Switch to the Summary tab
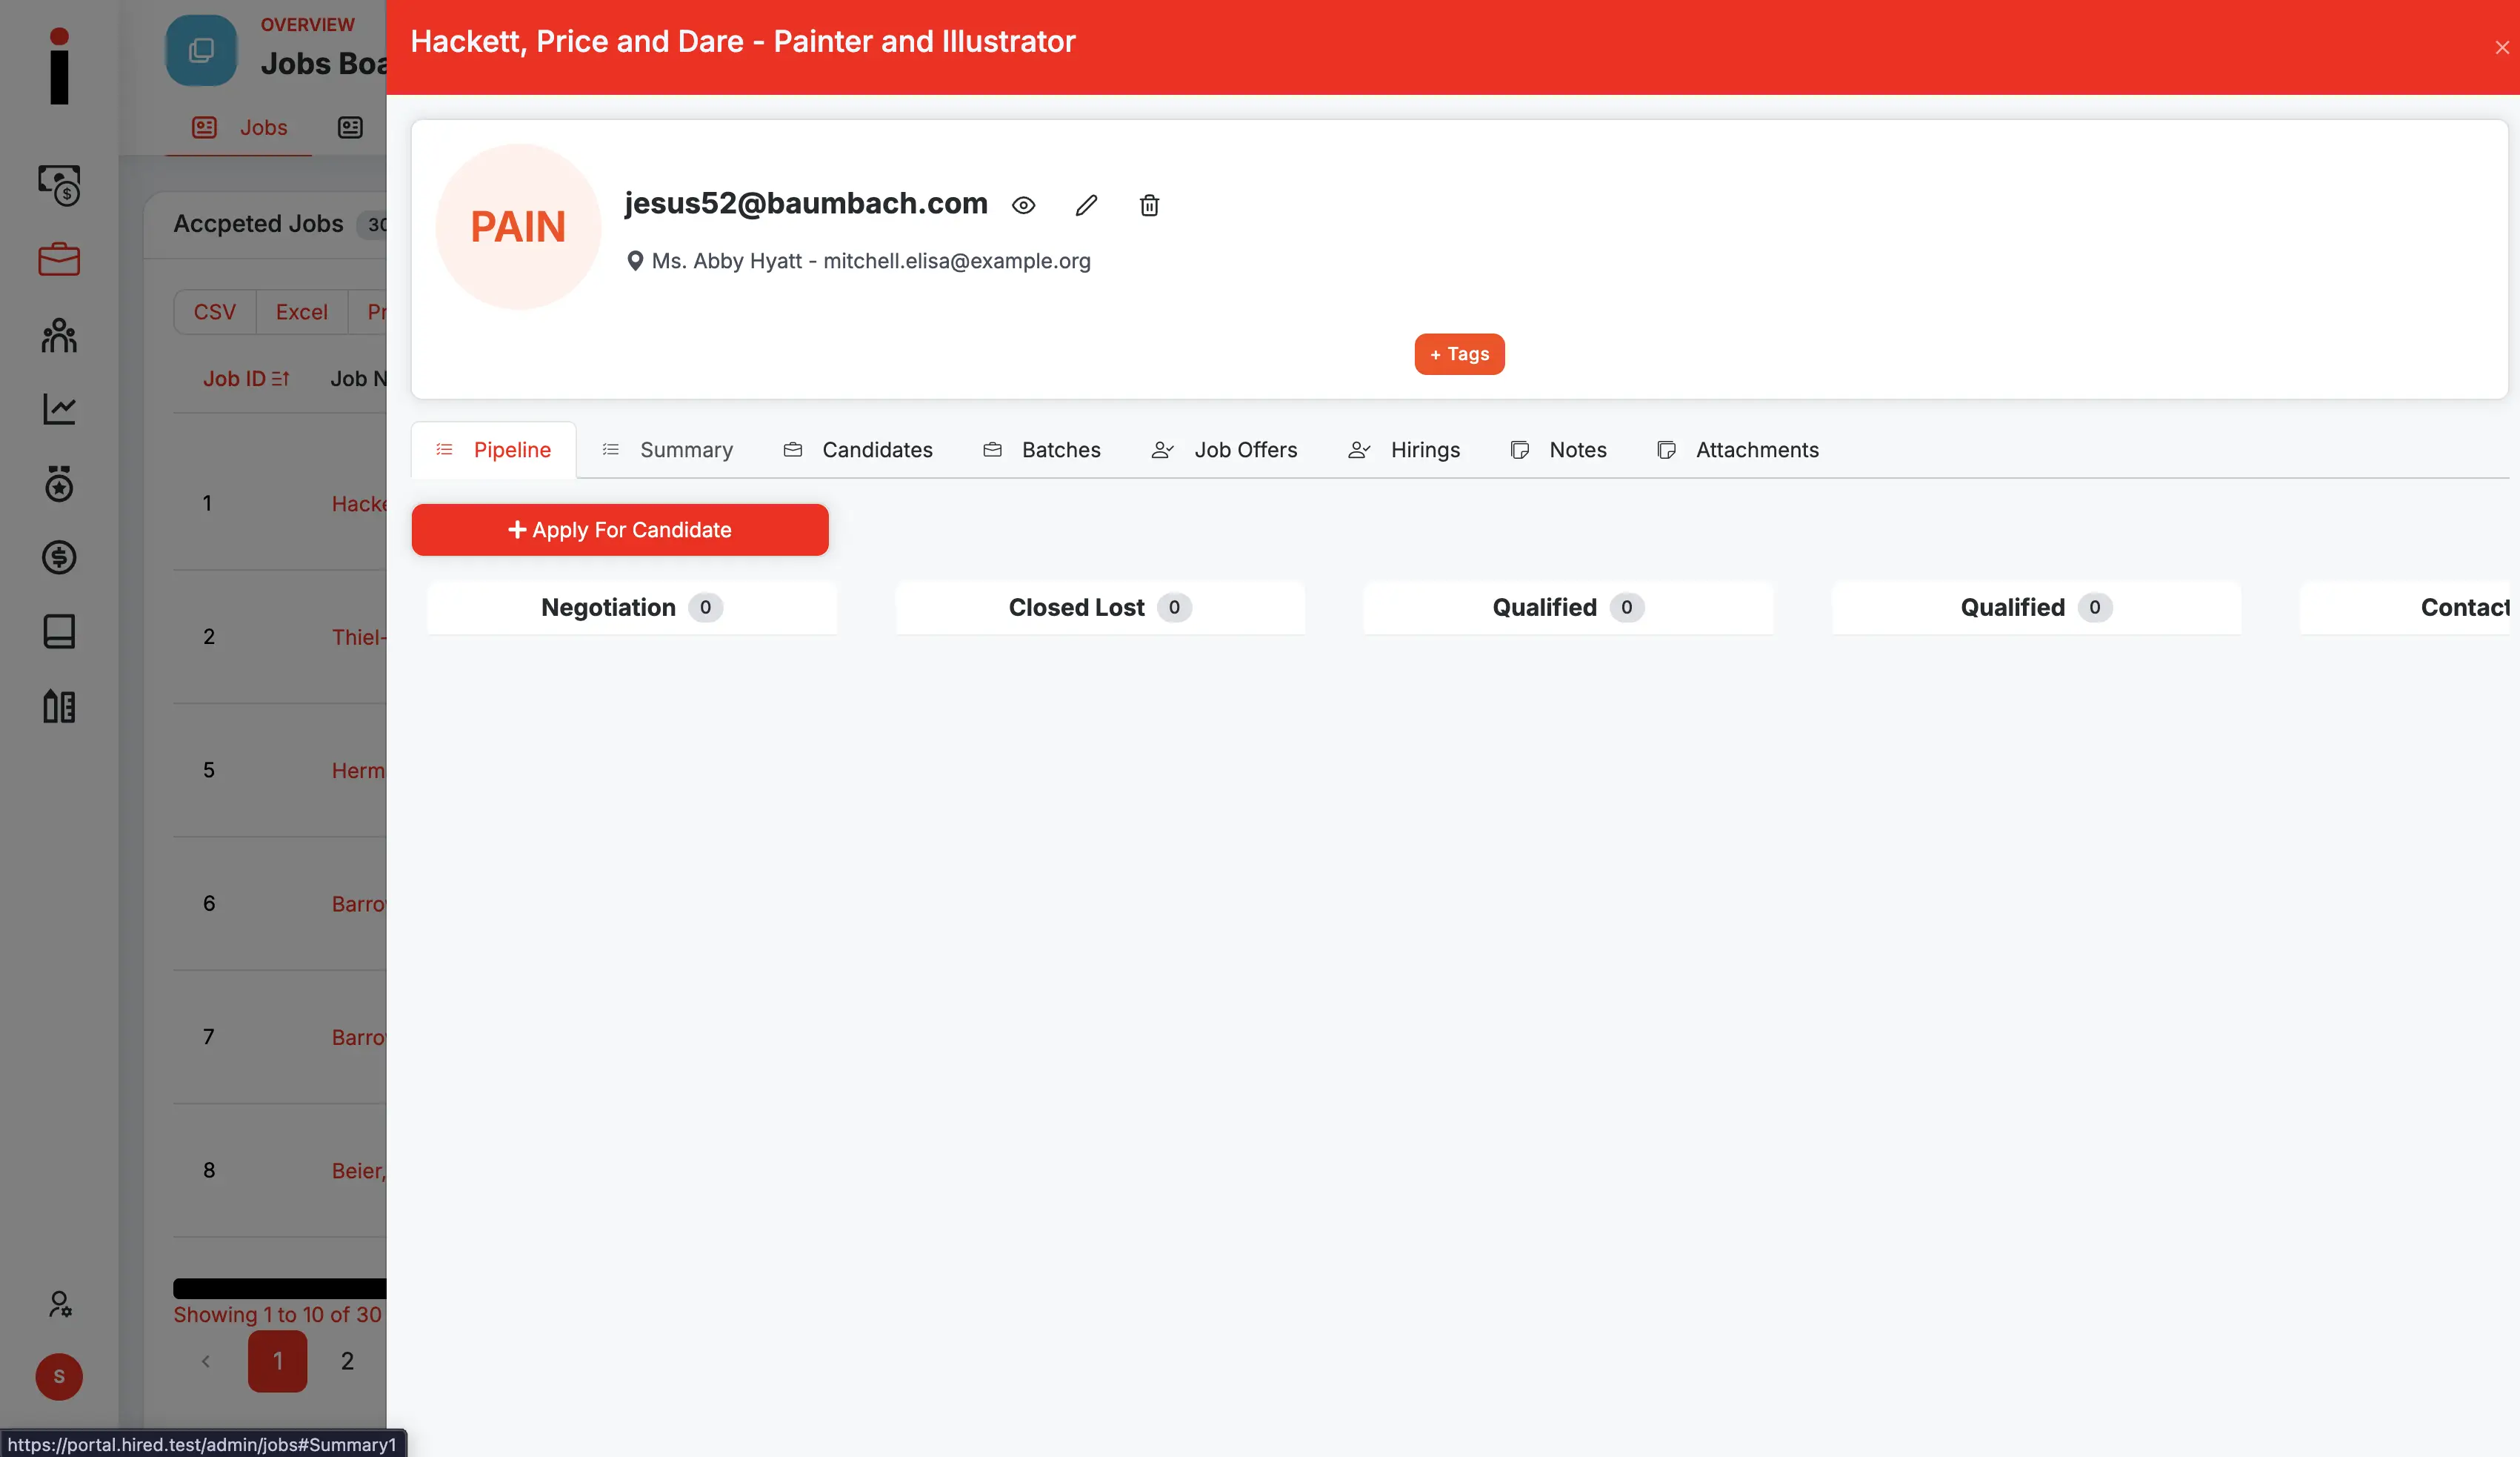The height and width of the screenshot is (1457, 2520). point(667,451)
